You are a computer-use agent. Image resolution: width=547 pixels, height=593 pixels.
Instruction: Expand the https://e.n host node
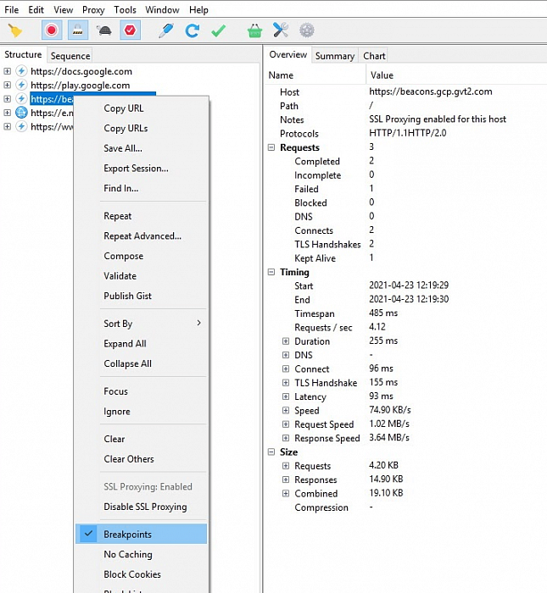click(7, 113)
